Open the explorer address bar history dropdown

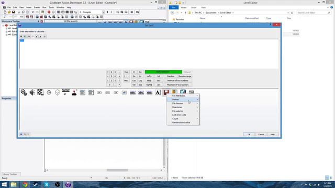coord(288,13)
